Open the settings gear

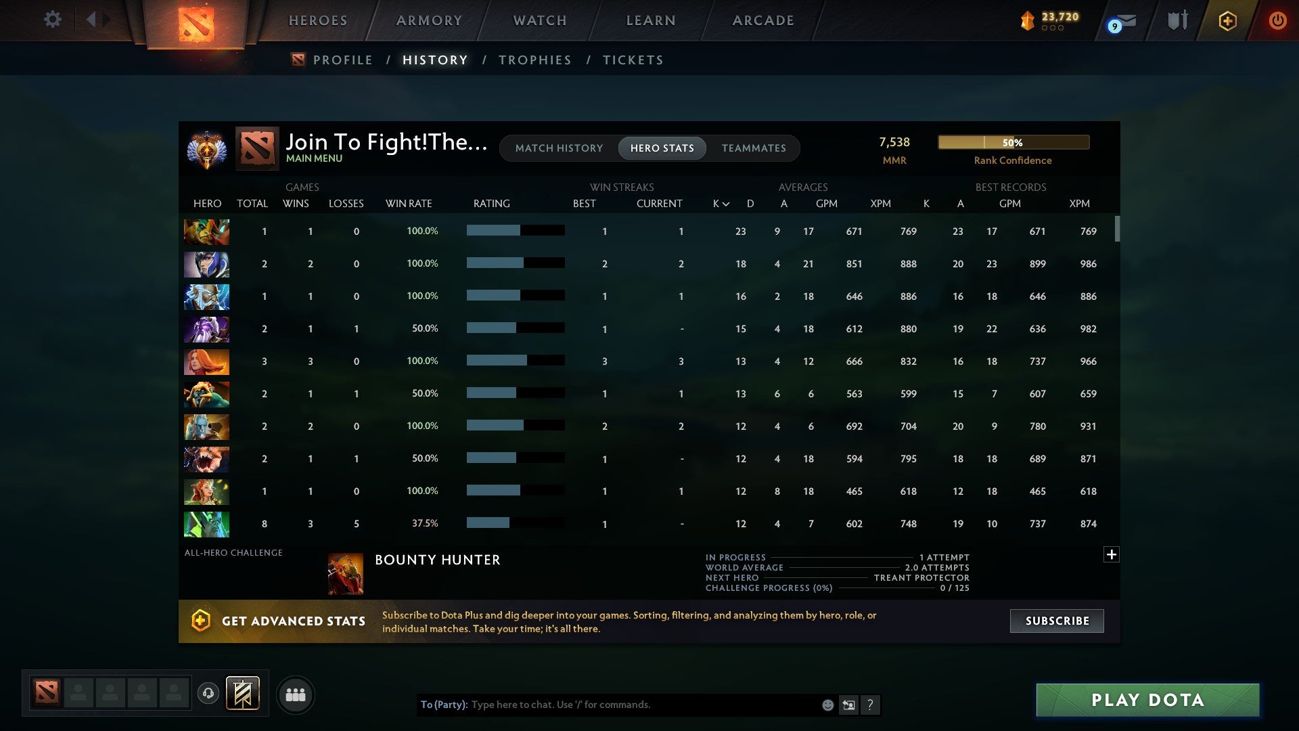coord(53,20)
